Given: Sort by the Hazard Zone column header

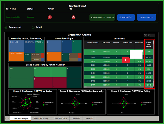Looking at the screenshot, I should pos(127,42).
